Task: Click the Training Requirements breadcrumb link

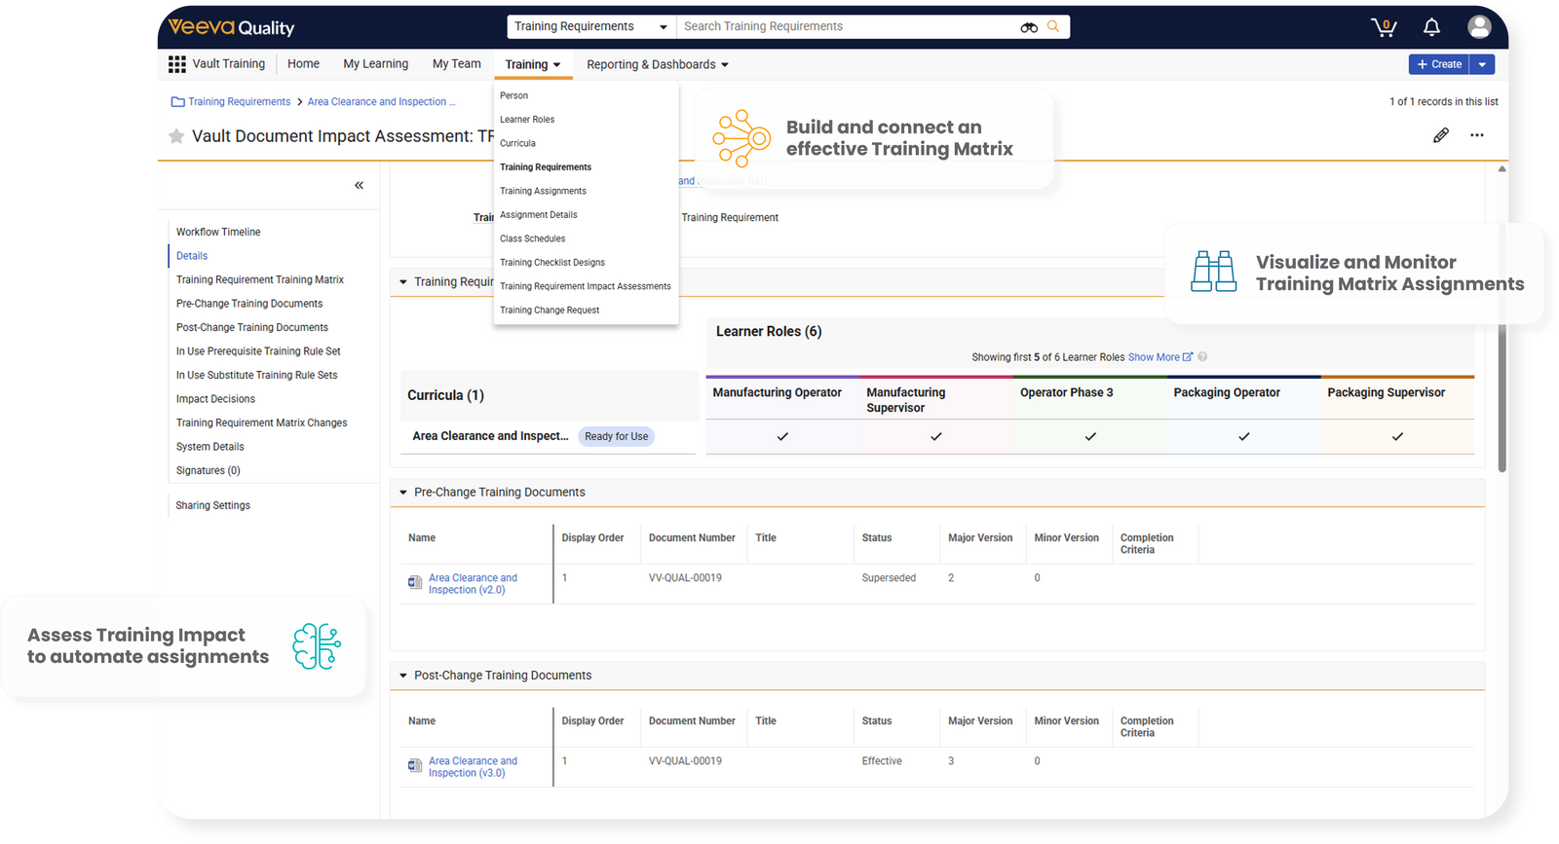Action: pos(240,101)
